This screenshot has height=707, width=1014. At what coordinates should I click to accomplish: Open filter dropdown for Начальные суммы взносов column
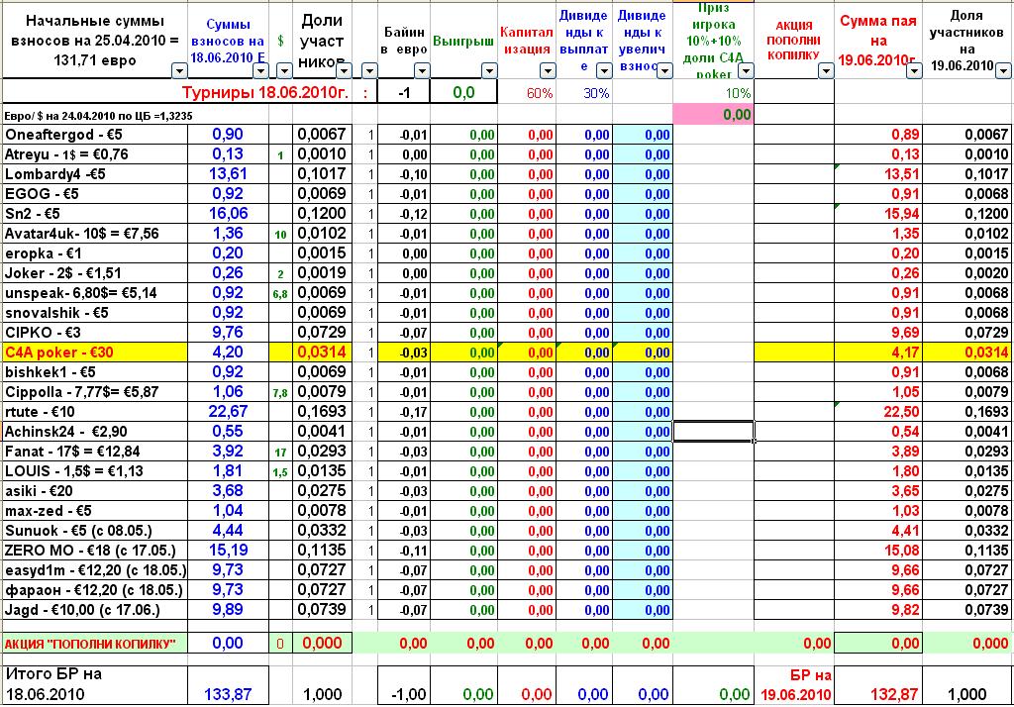pos(177,70)
